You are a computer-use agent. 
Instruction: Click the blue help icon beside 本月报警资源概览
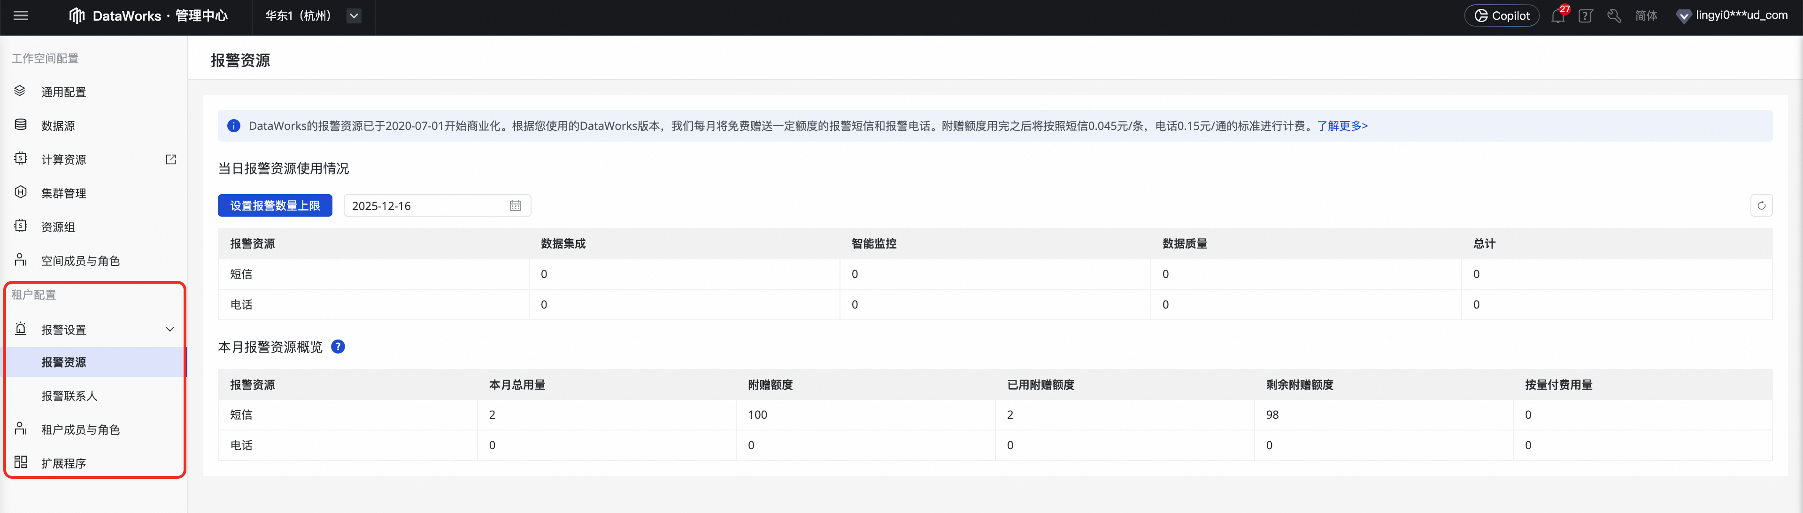tap(338, 347)
